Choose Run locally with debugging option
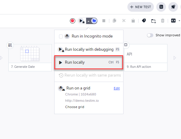The height and width of the screenshot is (139, 181). [89, 49]
